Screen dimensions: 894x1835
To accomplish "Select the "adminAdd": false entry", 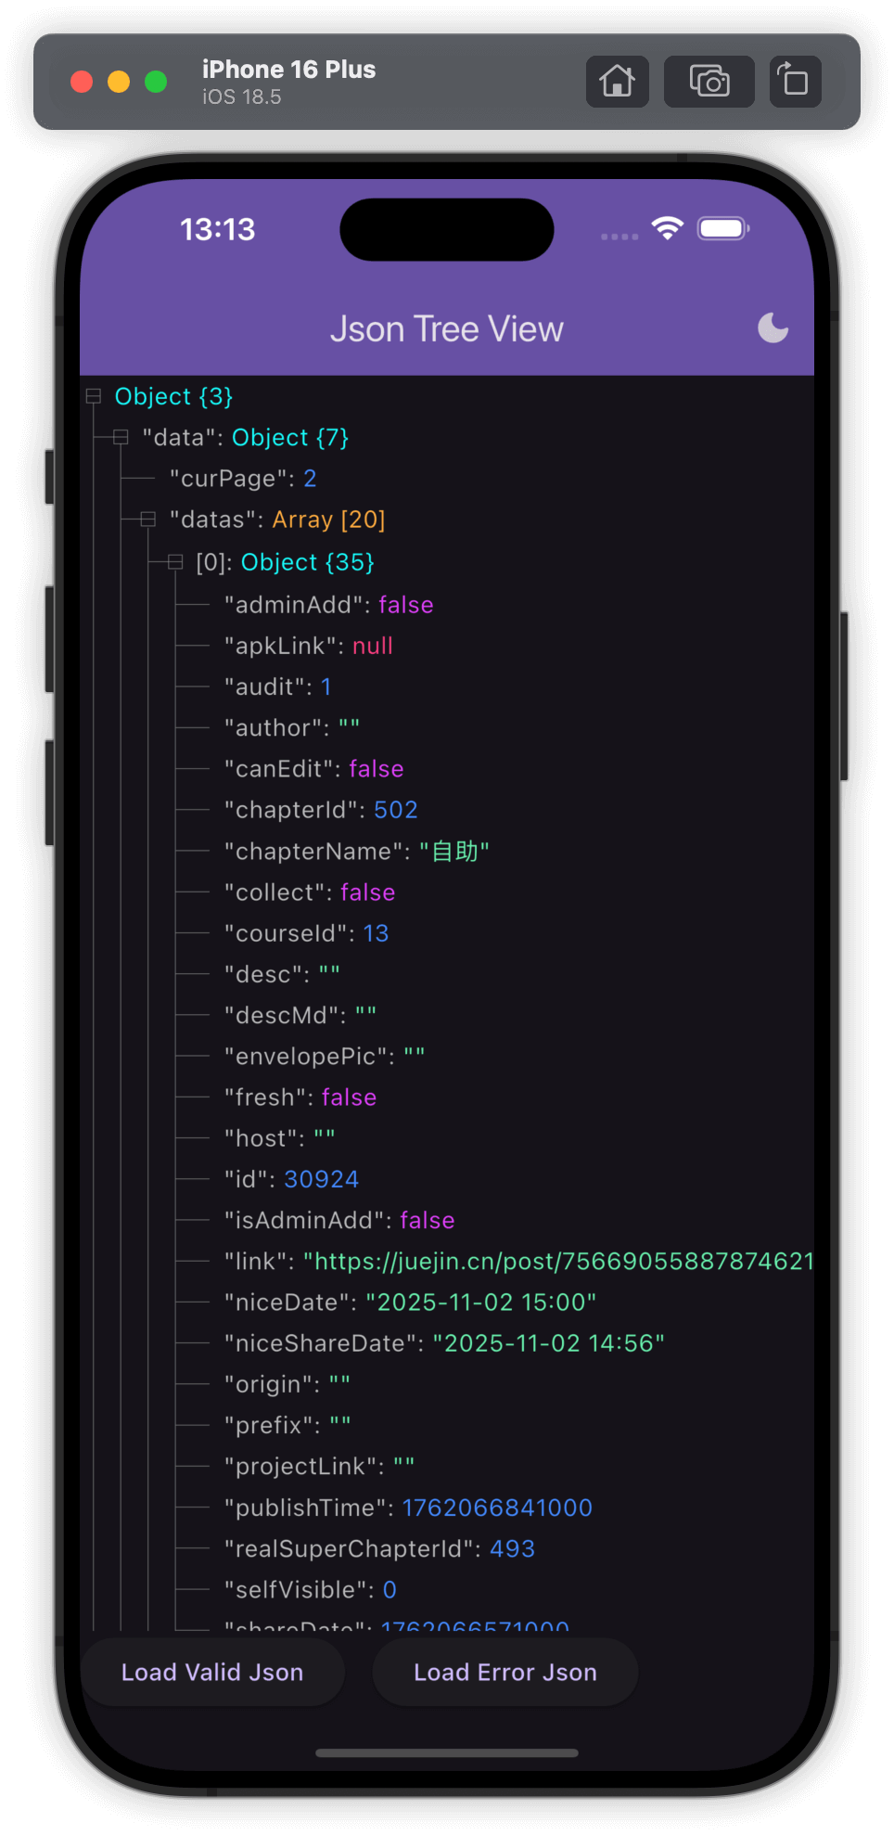I will tap(328, 605).
